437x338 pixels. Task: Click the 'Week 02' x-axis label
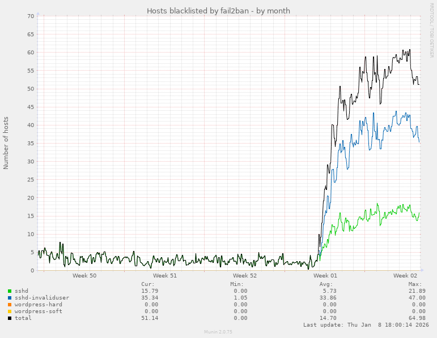(x=405, y=276)
